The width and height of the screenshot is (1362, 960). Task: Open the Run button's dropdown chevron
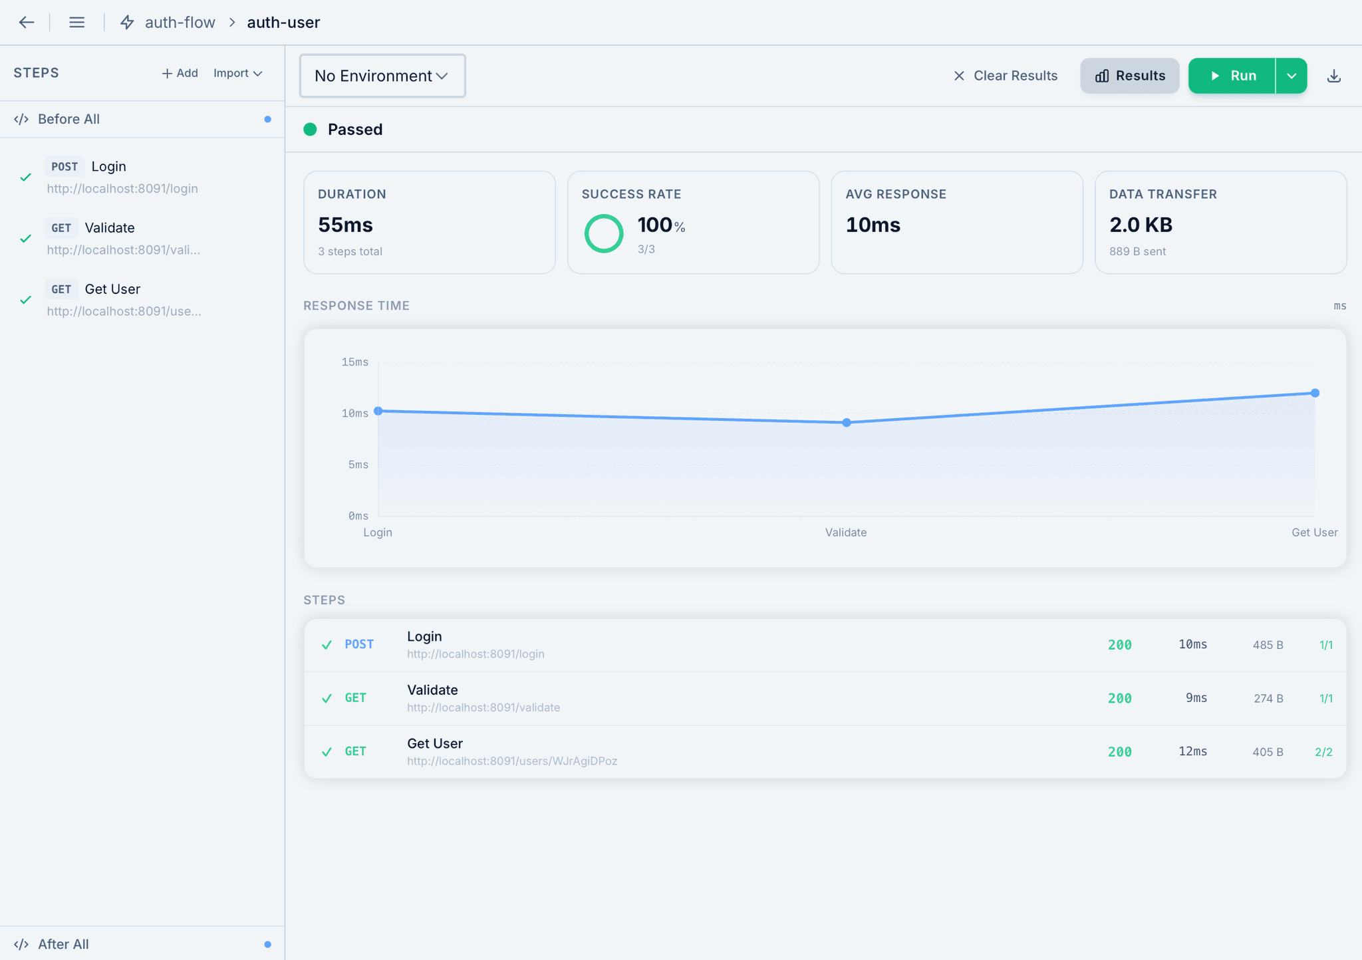1290,75
